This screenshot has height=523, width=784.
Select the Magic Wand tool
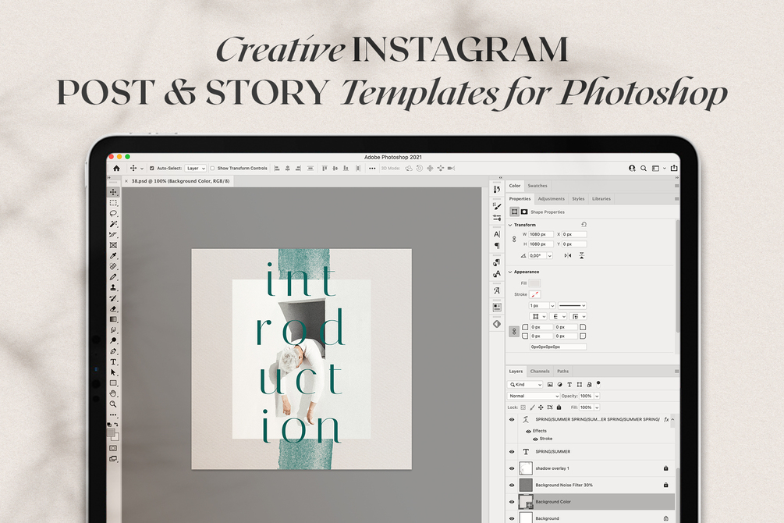113,224
